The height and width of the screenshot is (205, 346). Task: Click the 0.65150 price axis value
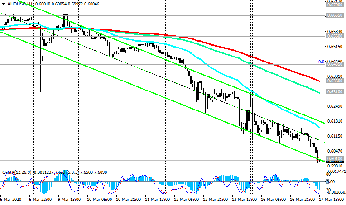335,47
